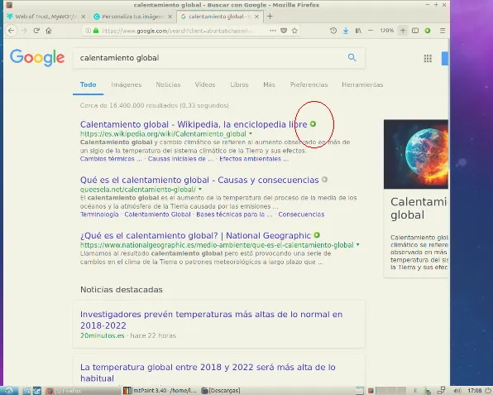
Task: Open the downloads arrow panel
Action: (x=346, y=31)
